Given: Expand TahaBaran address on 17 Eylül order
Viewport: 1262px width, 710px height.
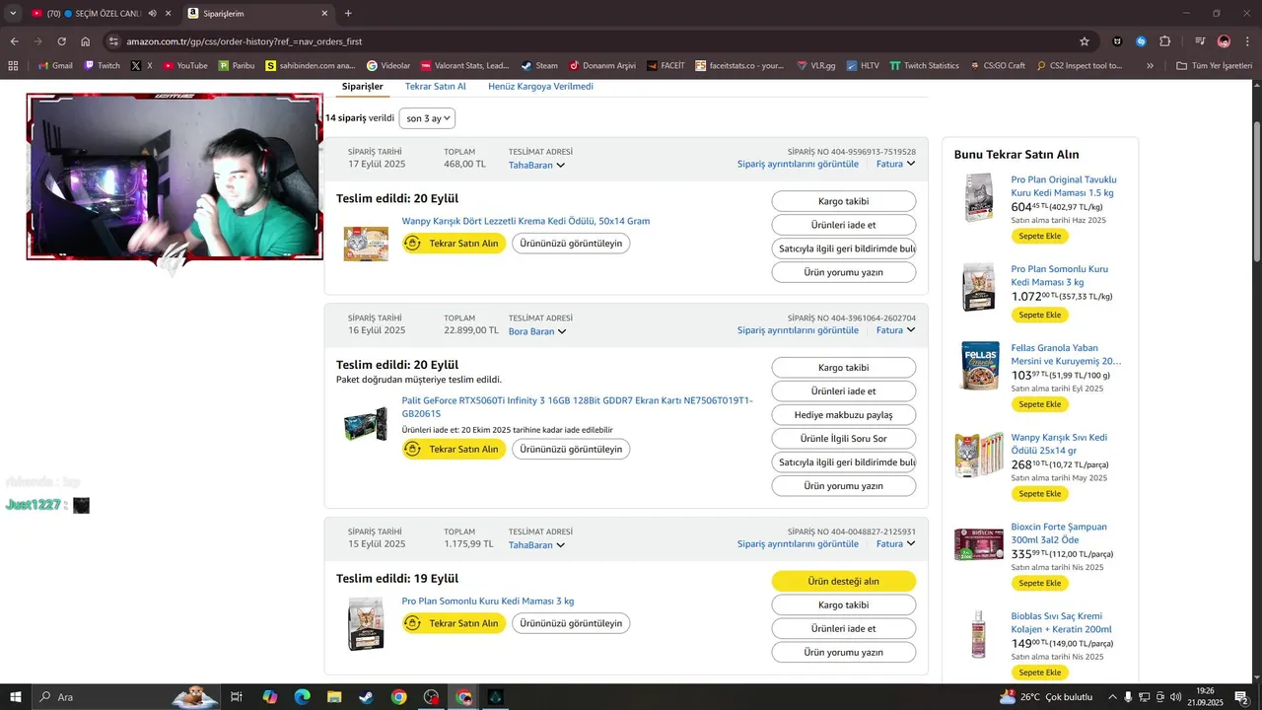Looking at the screenshot, I should coord(536,165).
